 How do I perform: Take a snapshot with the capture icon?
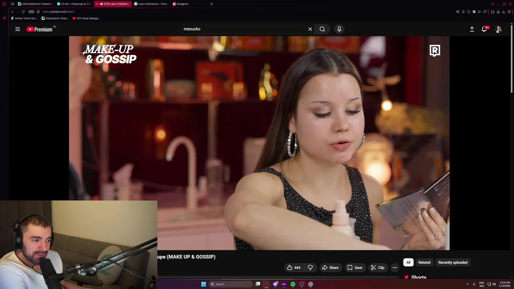[469, 12]
